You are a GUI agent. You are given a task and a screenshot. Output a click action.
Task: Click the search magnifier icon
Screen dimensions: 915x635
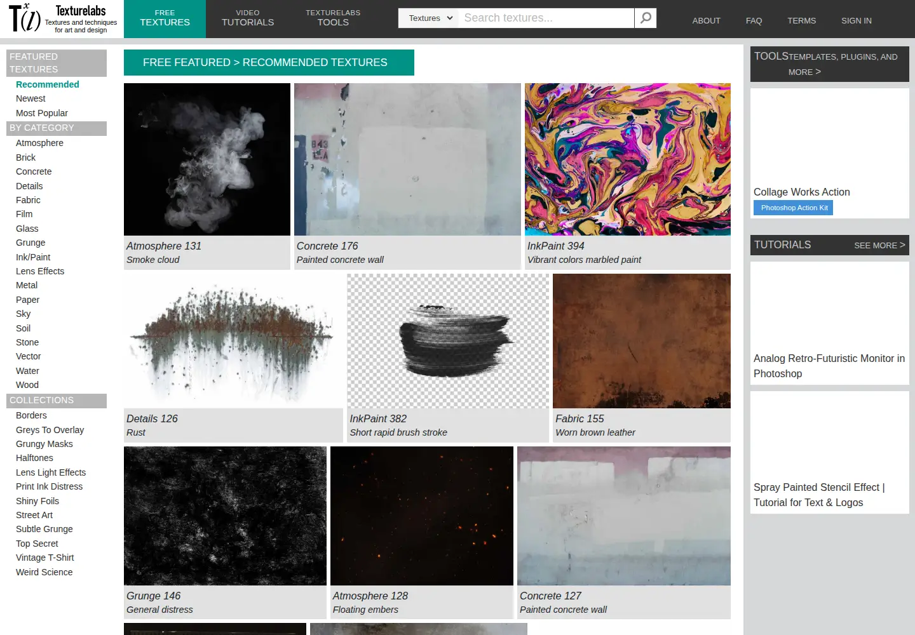(646, 18)
